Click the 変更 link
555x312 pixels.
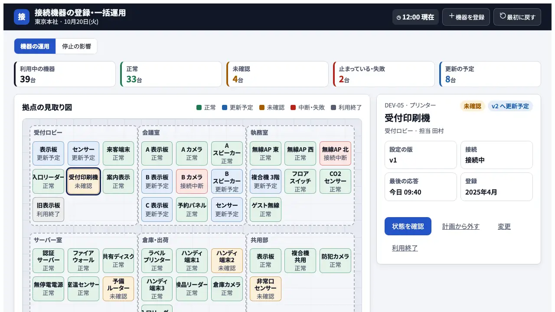tap(504, 226)
